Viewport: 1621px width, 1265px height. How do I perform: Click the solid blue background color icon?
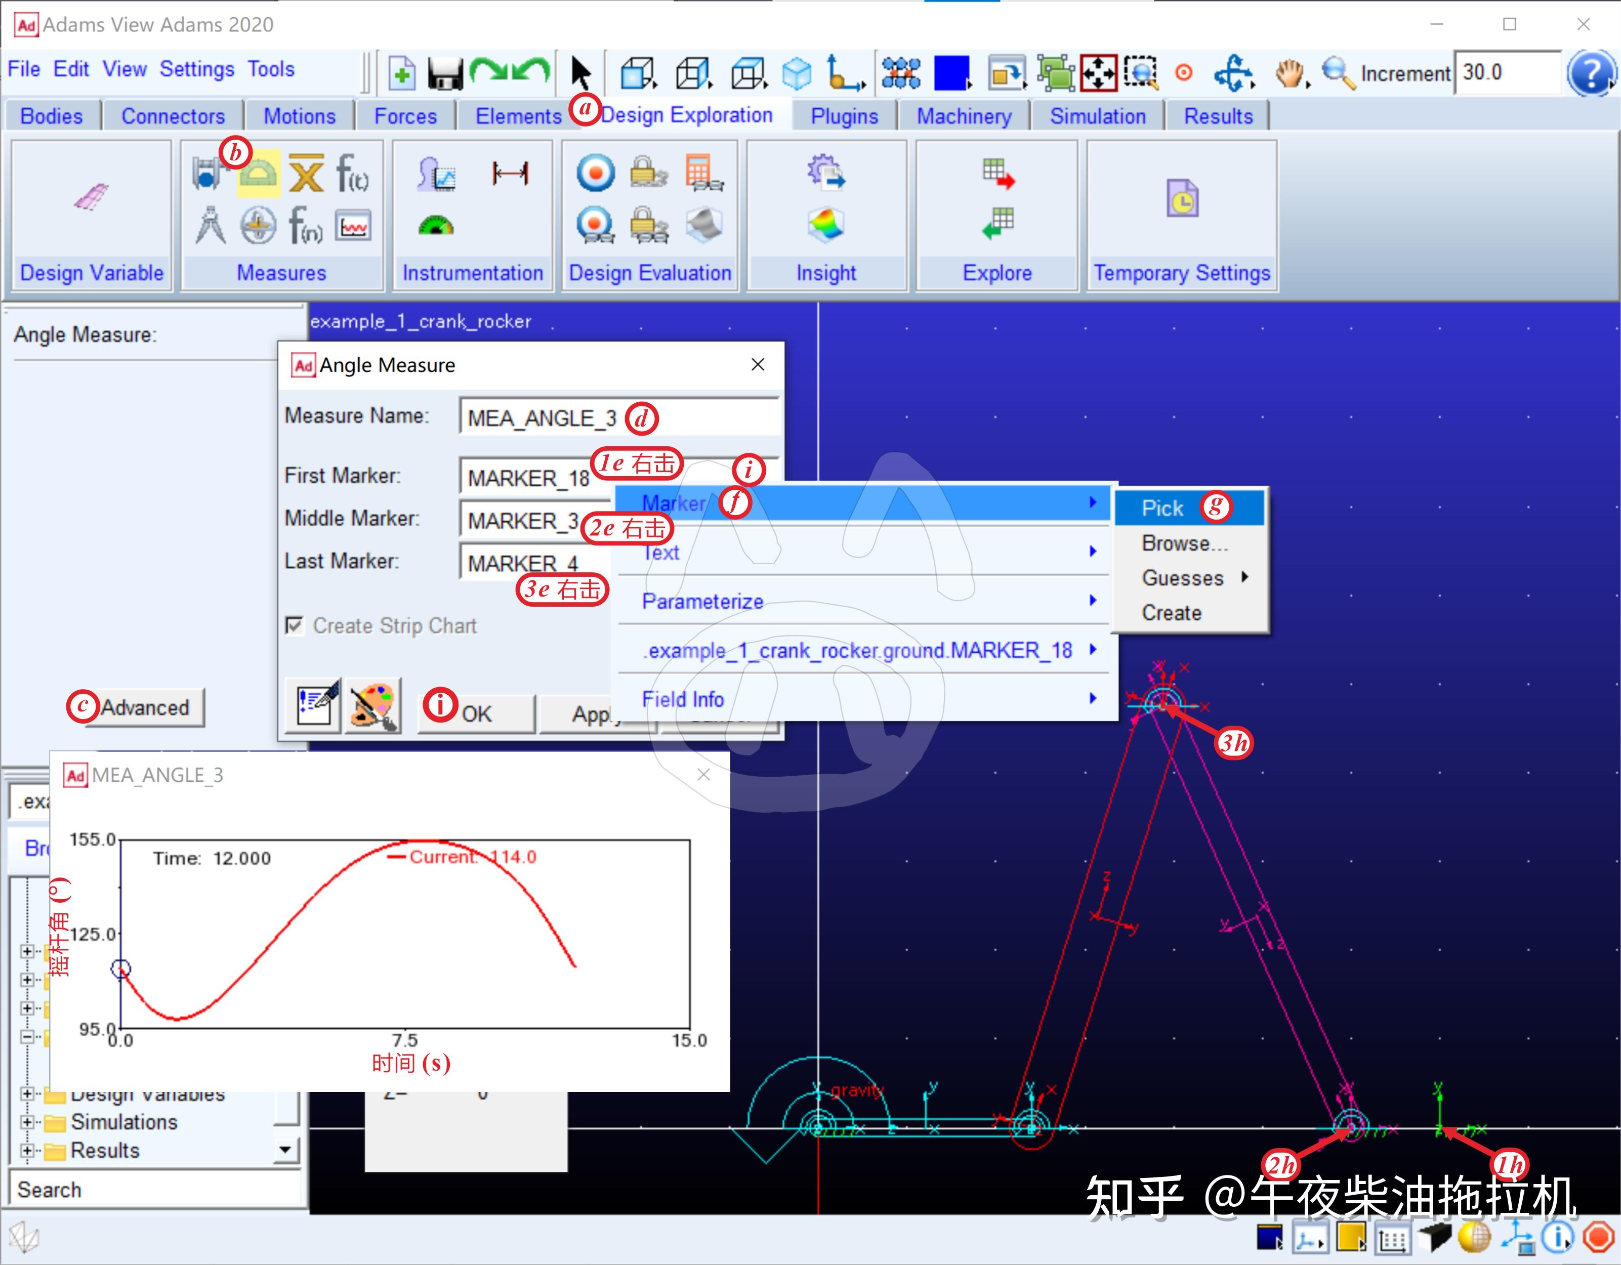pos(951,73)
